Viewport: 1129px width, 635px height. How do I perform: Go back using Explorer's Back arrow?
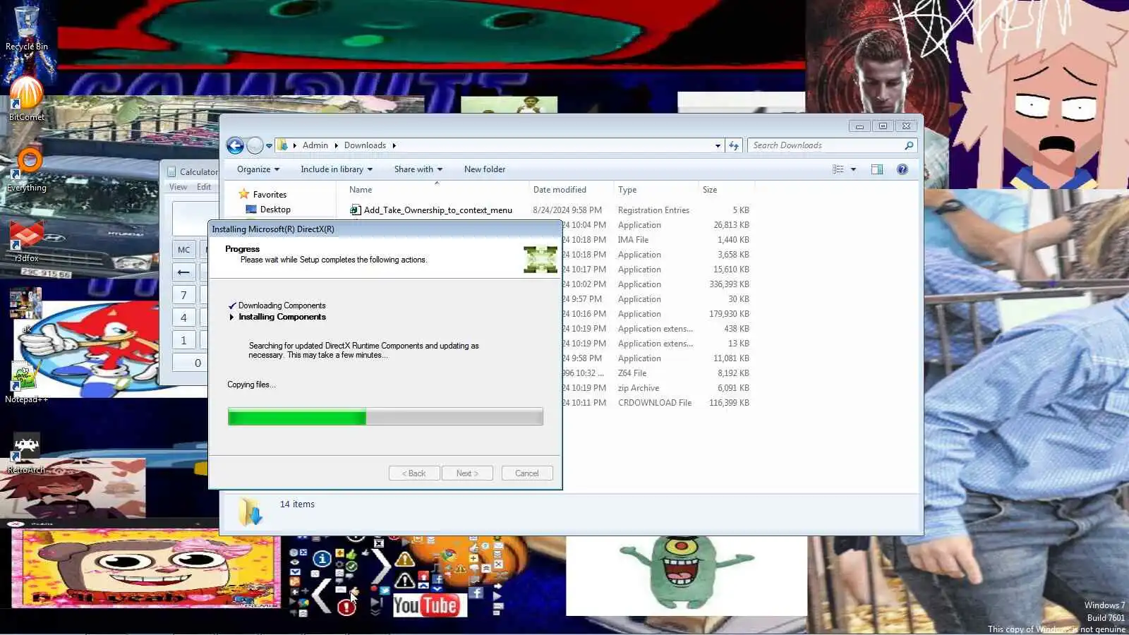point(235,145)
